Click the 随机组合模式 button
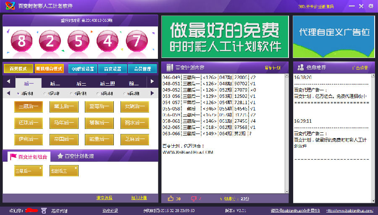This screenshot has width=378, height=215. (49, 69)
